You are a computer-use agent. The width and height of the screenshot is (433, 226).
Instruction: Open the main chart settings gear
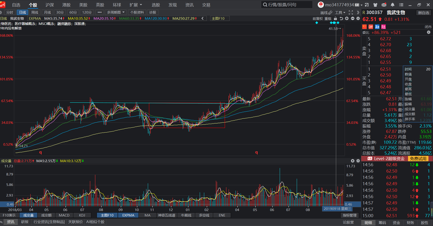[x=358, y=19]
